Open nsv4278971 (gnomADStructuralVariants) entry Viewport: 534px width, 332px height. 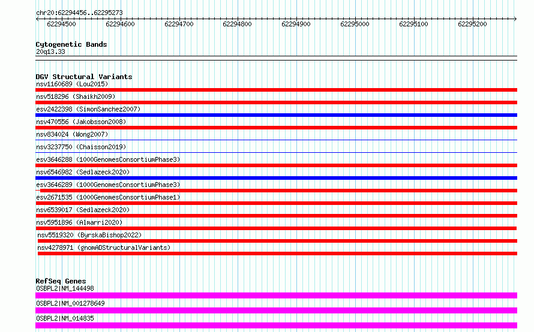coord(104,248)
